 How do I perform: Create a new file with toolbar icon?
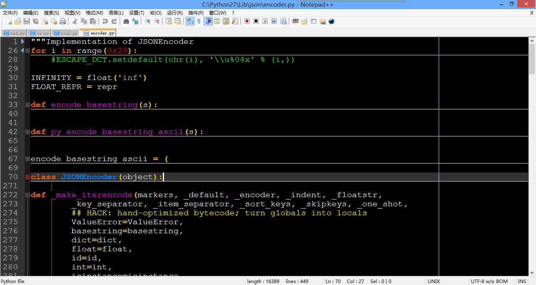9,21
